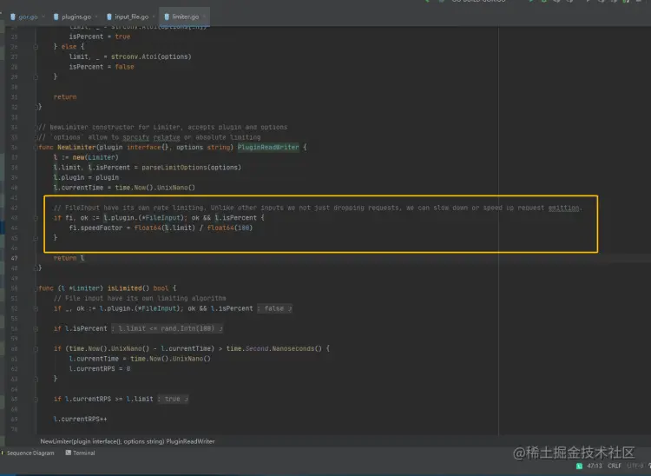The width and height of the screenshot is (651, 476).
Task: Click the 47:13 cursor position indicator
Action: 595,466
